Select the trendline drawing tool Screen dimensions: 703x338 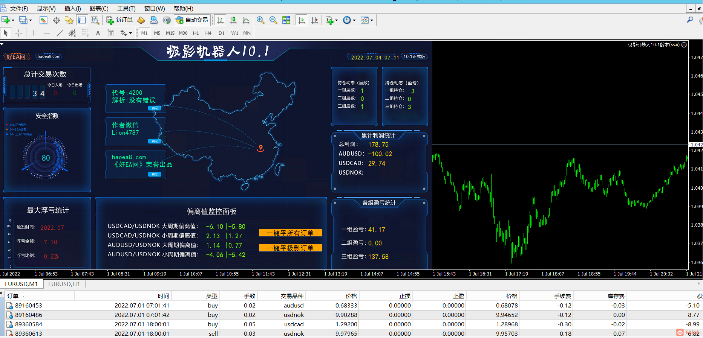click(60, 33)
